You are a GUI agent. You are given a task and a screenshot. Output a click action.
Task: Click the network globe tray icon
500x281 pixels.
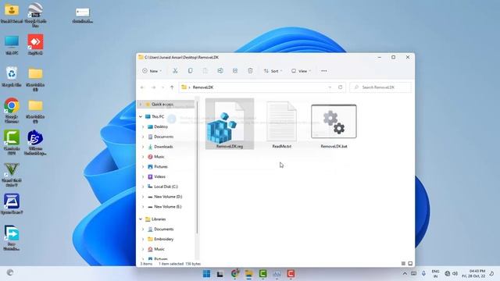[x=448, y=274]
